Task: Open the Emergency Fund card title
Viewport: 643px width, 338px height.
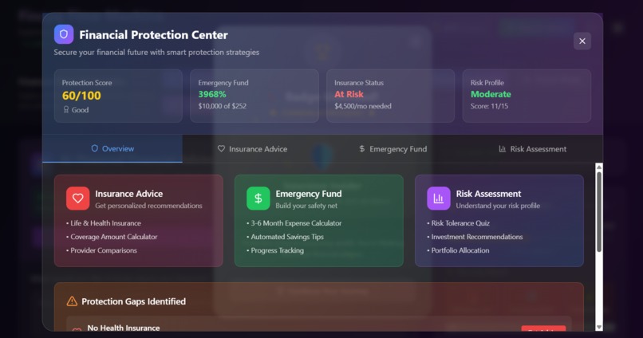Action: pos(309,194)
